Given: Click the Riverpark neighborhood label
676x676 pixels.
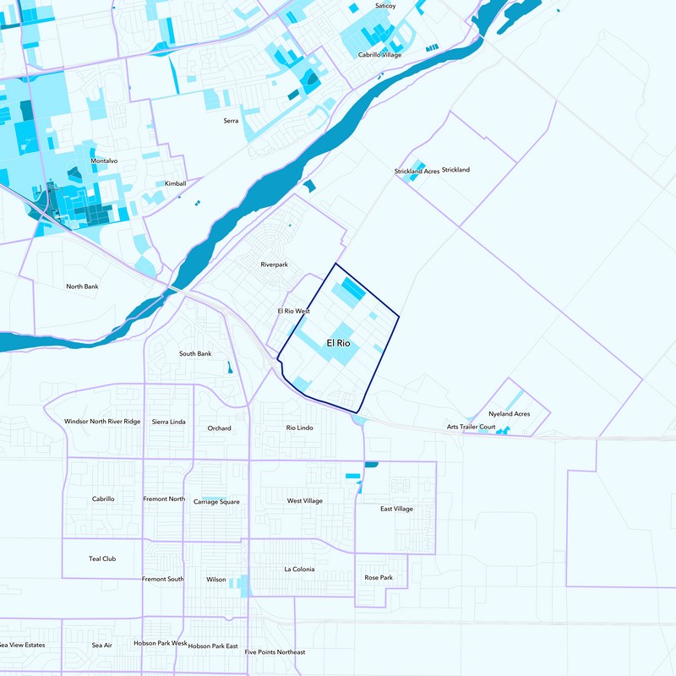Looking at the screenshot, I should [x=274, y=265].
